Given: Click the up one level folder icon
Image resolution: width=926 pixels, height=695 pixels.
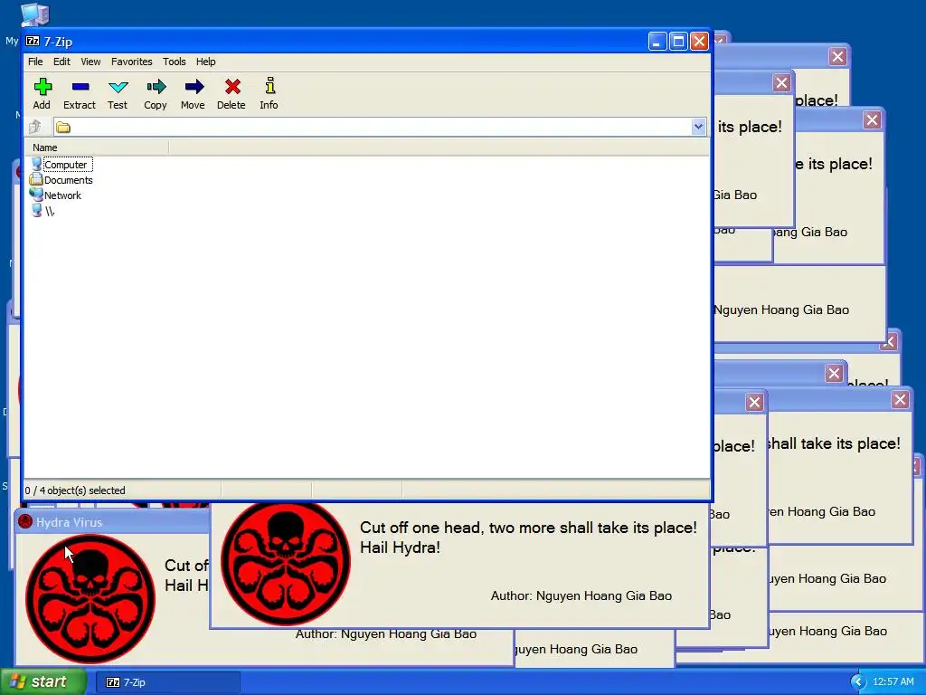Looking at the screenshot, I should pyautogui.click(x=35, y=127).
